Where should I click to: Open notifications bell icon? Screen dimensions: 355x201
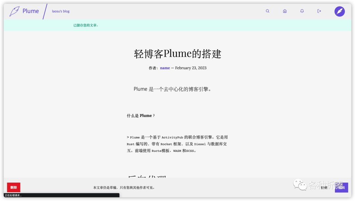click(x=302, y=11)
